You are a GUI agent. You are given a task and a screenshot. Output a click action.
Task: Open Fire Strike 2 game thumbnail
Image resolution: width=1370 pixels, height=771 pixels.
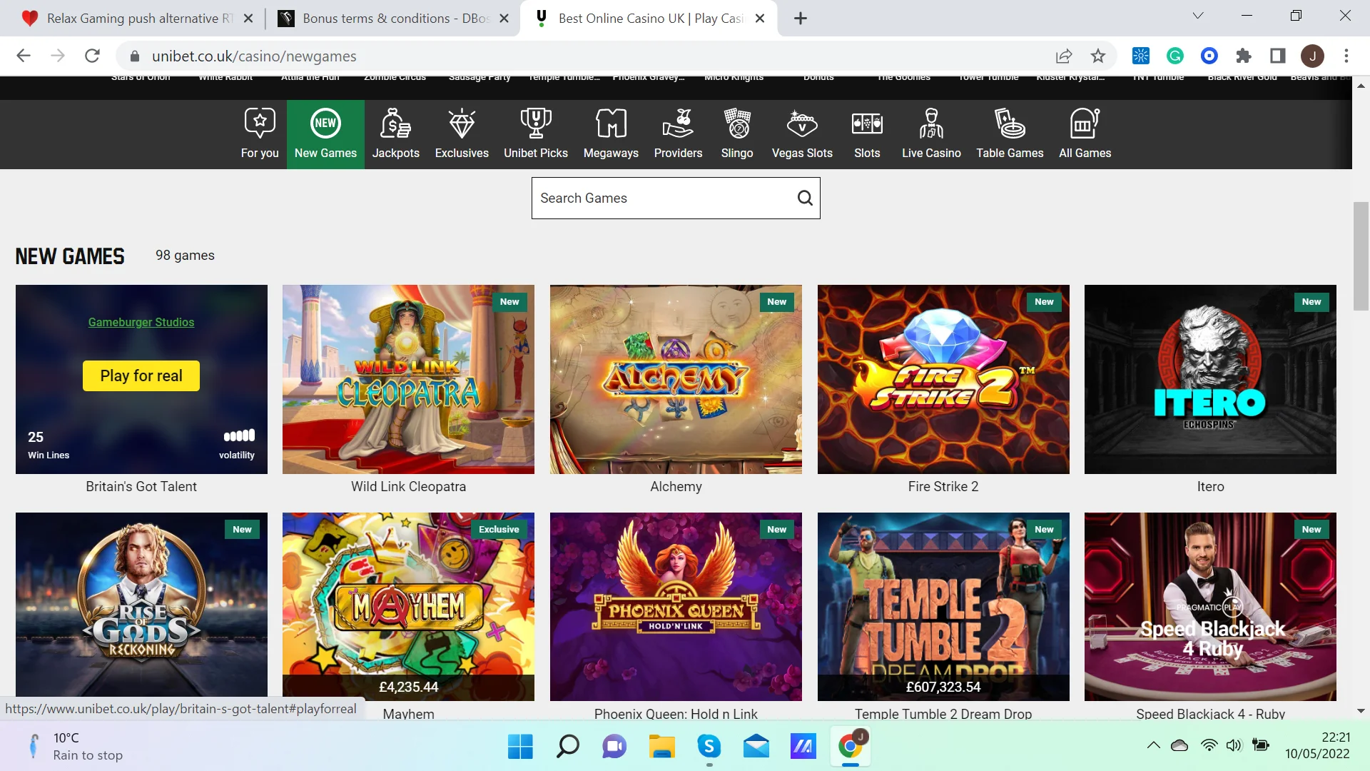pos(943,379)
